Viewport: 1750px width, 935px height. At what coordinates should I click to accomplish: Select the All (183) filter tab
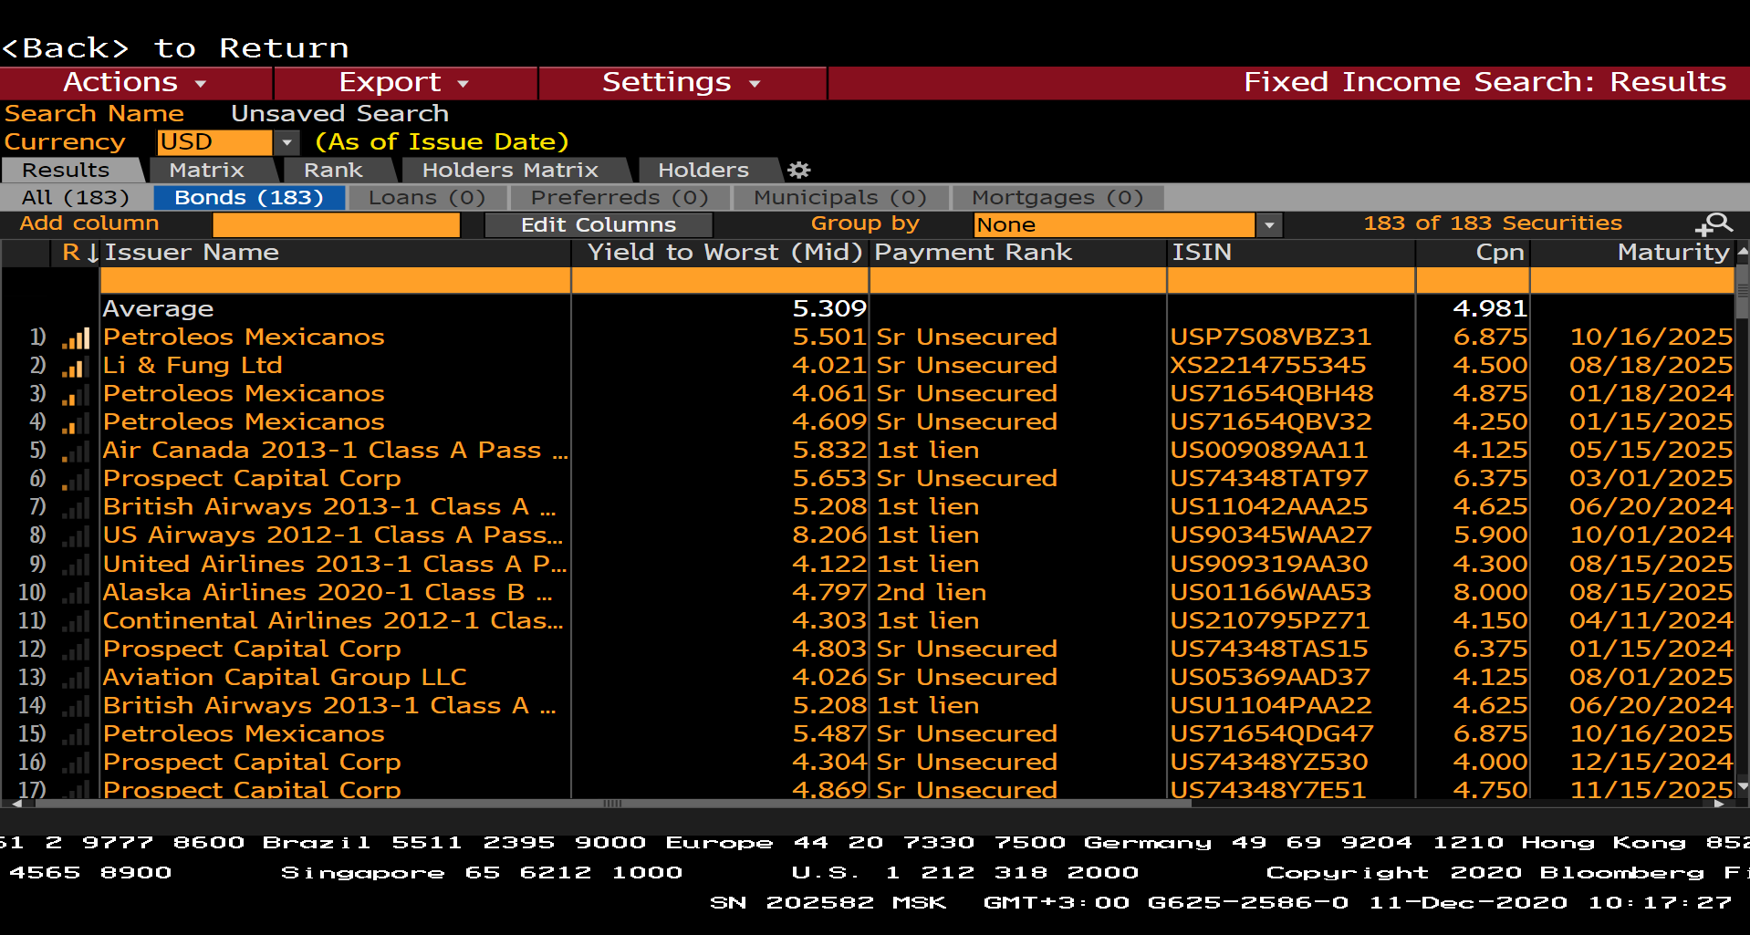[x=76, y=198]
